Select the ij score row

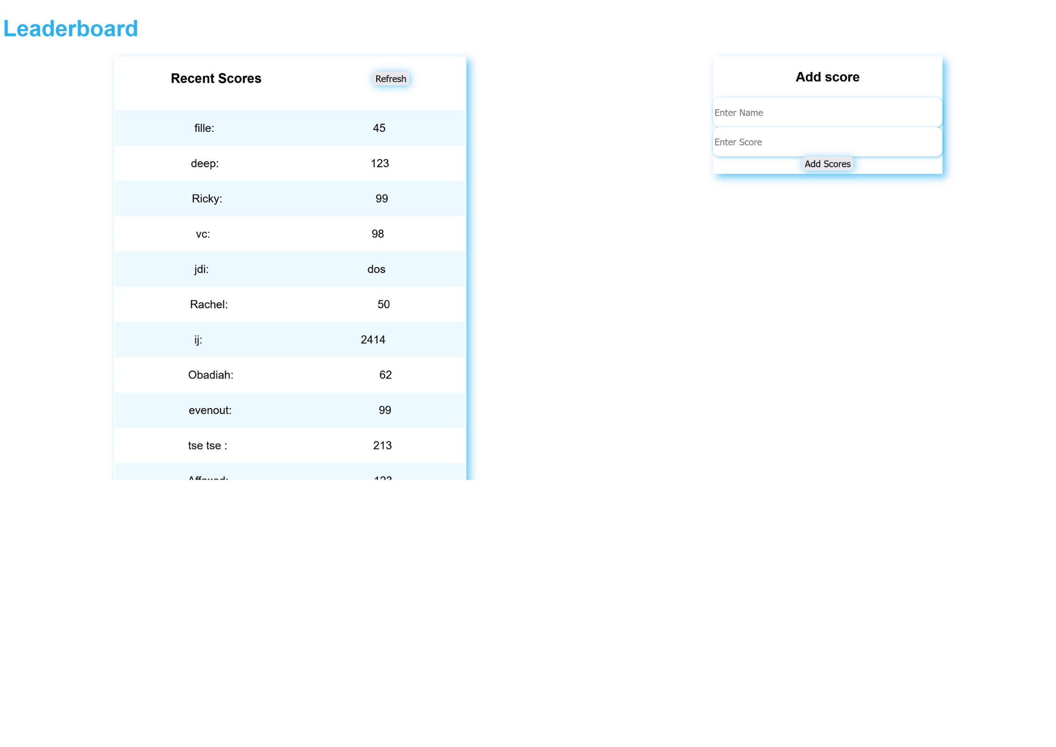pyautogui.click(x=290, y=339)
